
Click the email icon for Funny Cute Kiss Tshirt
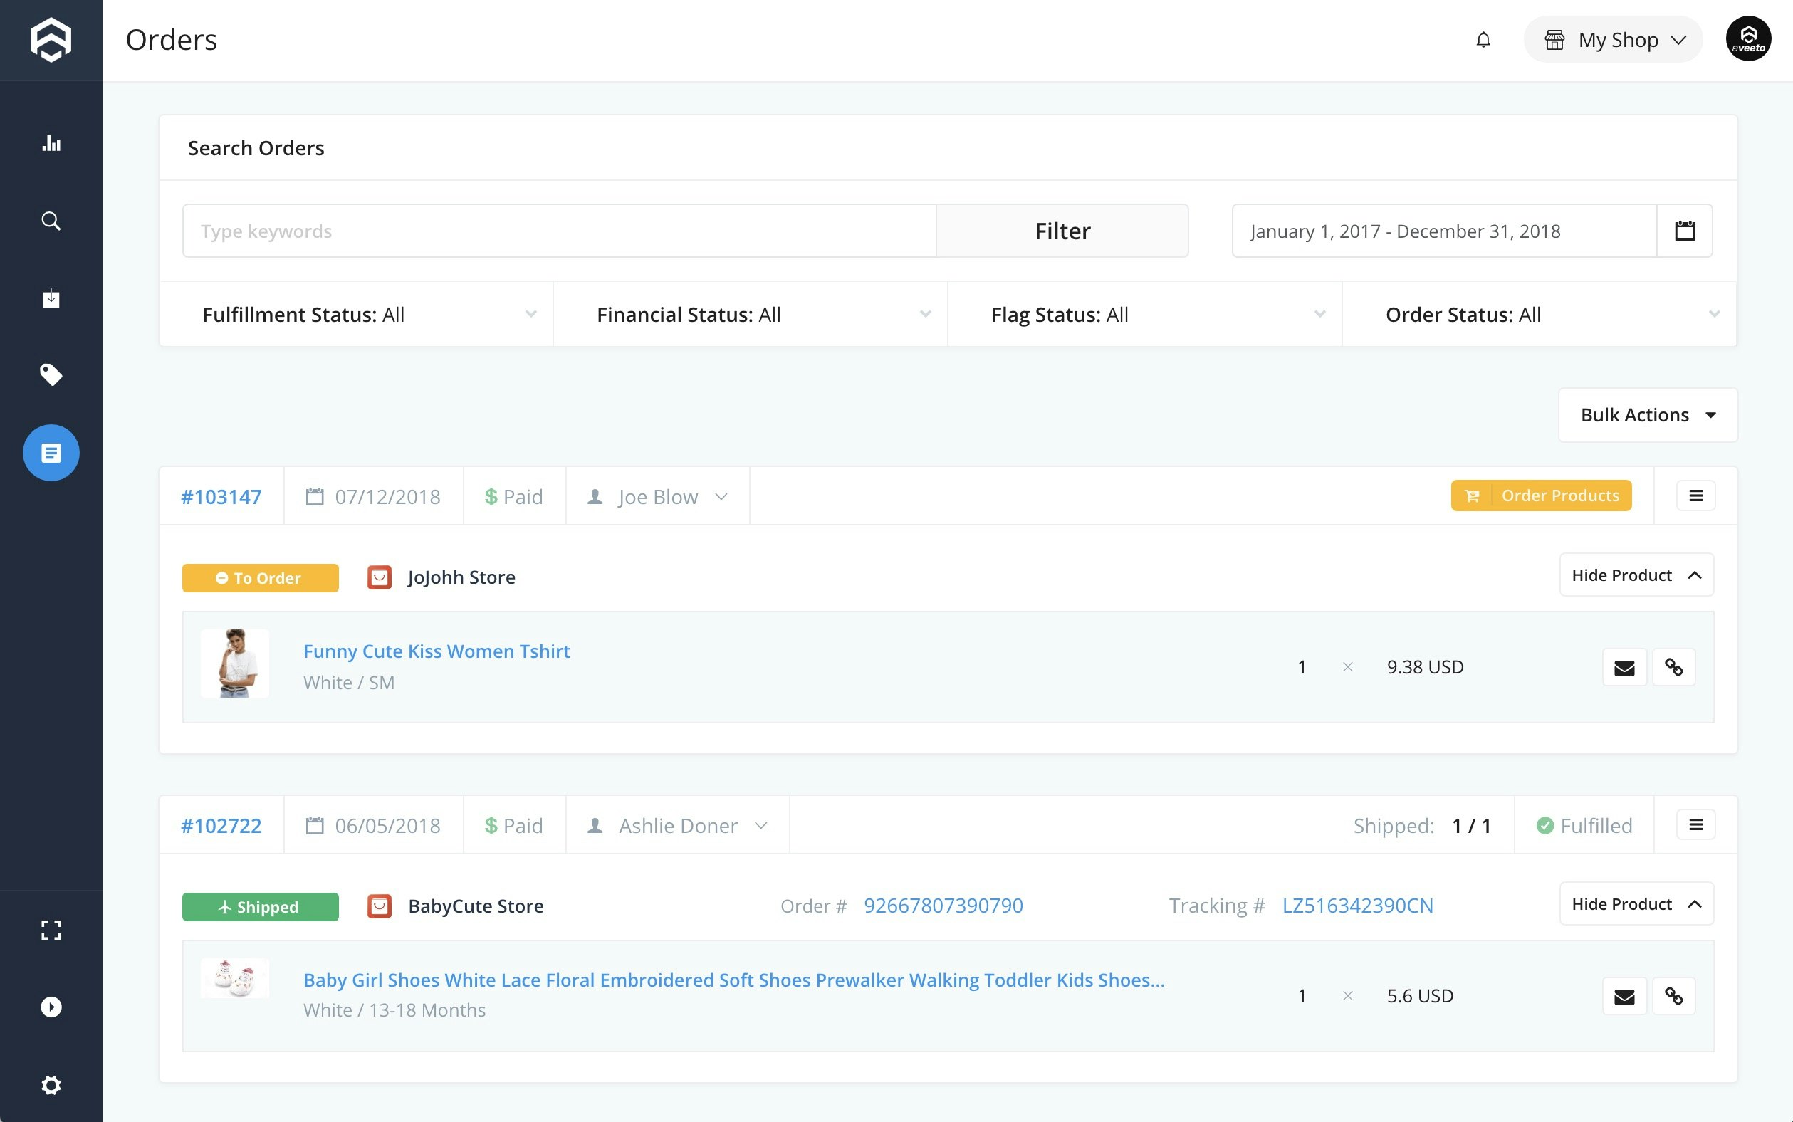click(1624, 668)
